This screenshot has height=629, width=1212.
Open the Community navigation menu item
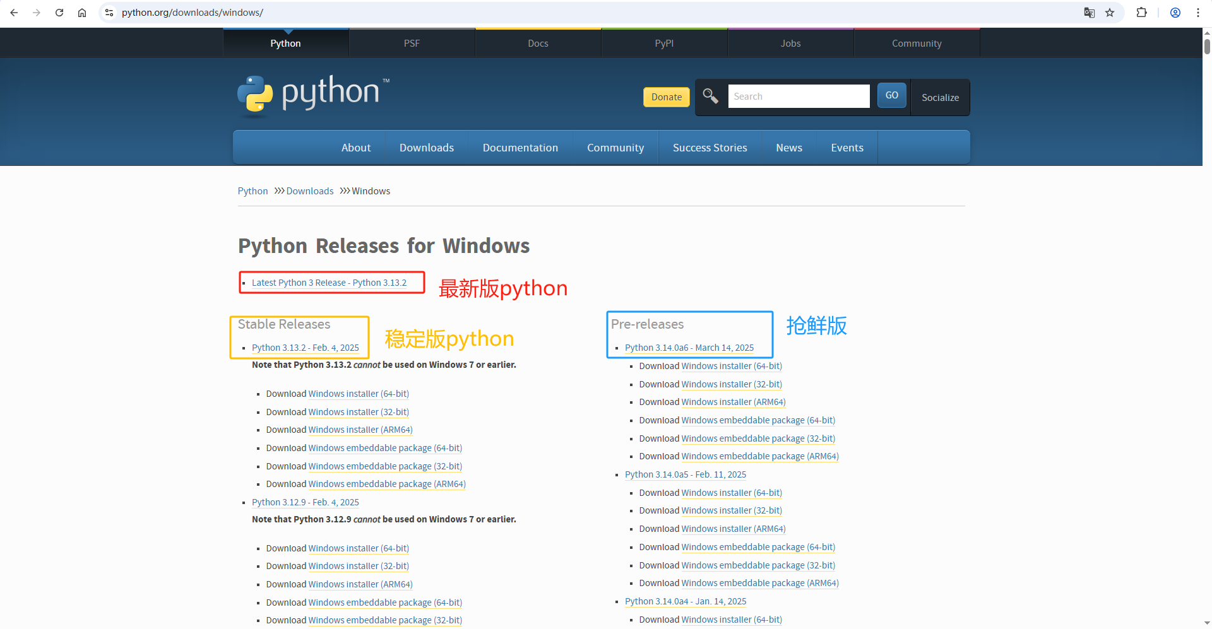[615, 148]
